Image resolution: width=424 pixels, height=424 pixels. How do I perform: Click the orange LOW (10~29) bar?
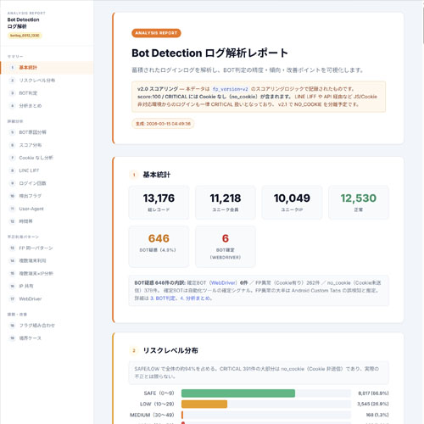pos(204,404)
